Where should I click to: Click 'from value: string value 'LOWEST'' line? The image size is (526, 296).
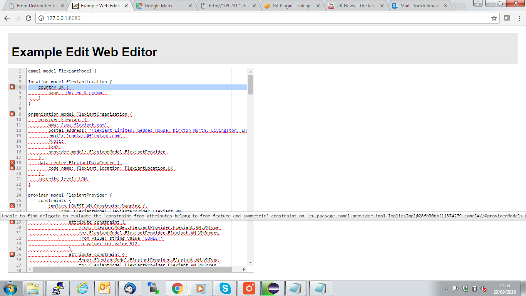click(x=121, y=238)
